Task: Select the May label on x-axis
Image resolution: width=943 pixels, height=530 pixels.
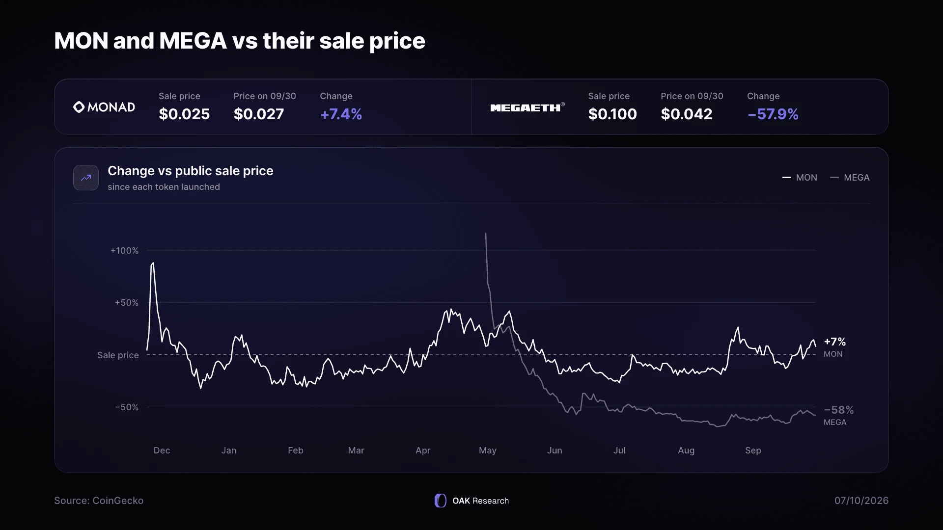Action: (488, 450)
